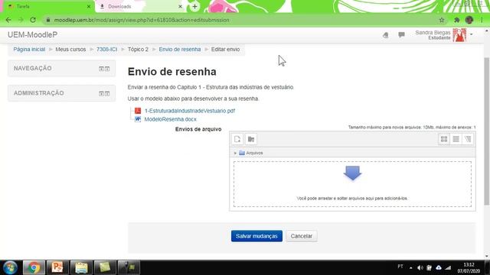Click the add file icon in file picker
The image size is (490, 275).
coord(237,139)
